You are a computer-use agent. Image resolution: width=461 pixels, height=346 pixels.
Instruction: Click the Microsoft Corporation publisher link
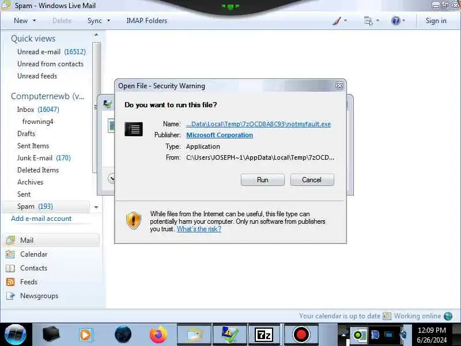point(220,135)
